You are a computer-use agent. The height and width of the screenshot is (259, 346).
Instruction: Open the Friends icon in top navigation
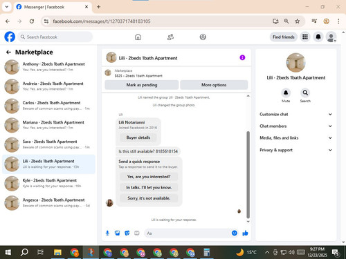pos(170,37)
